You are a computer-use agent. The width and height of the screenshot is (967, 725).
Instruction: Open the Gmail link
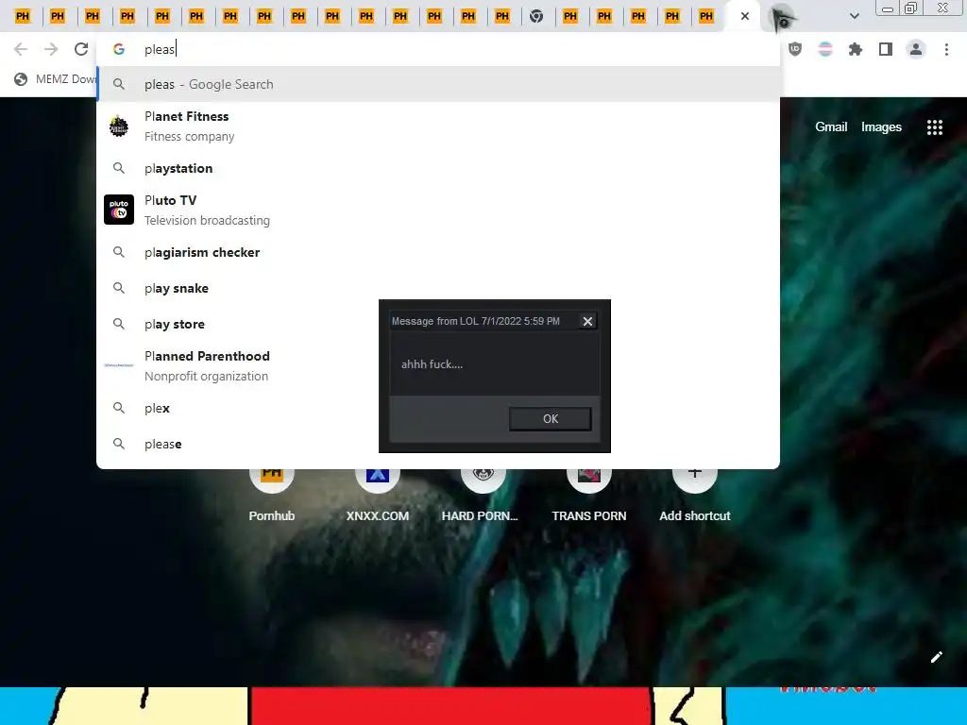[x=831, y=127]
